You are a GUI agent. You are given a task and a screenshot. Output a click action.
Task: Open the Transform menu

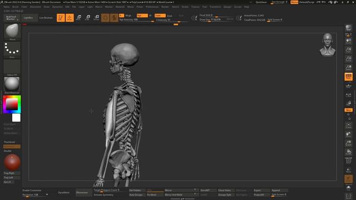tap(215, 7)
